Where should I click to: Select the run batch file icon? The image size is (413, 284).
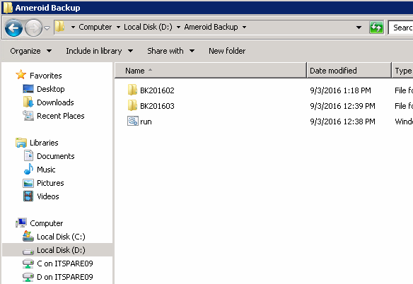coord(133,121)
